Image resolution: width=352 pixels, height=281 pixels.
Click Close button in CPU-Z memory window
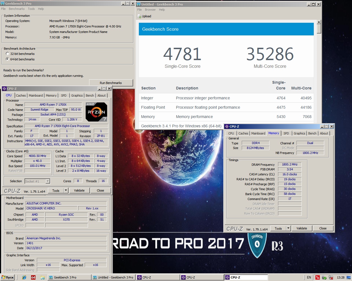pos(323,228)
